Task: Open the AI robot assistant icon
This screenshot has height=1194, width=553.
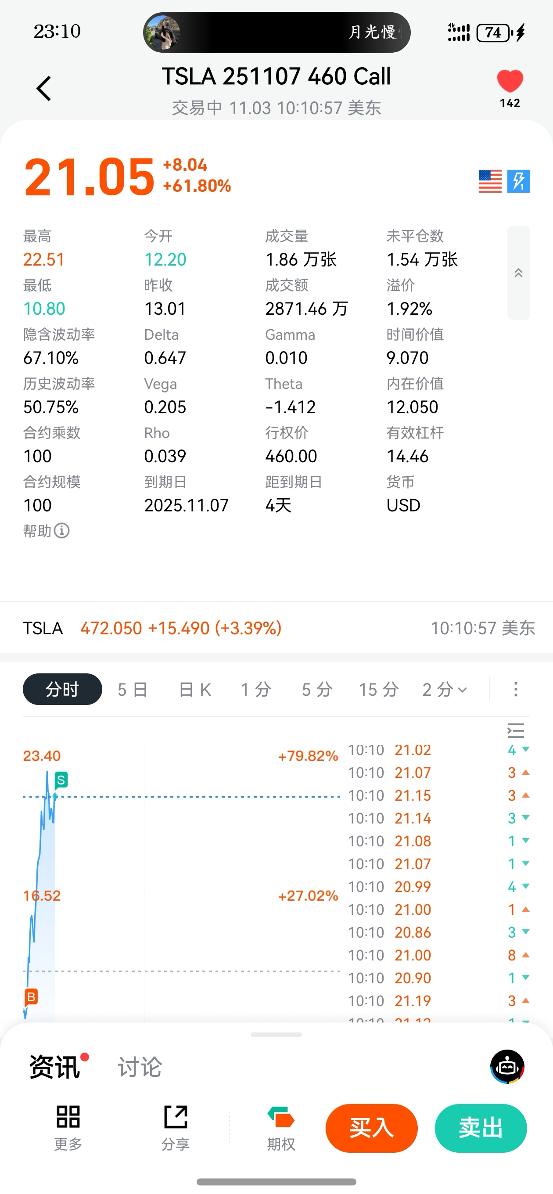Action: (507, 1067)
